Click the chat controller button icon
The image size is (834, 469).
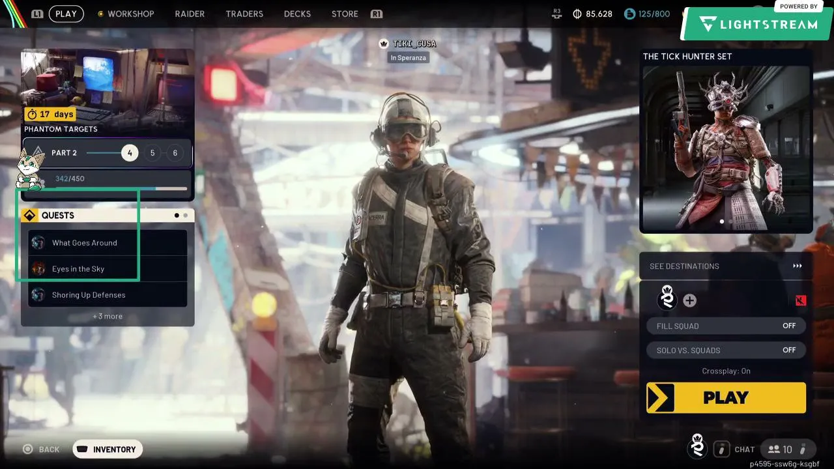coord(721,449)
